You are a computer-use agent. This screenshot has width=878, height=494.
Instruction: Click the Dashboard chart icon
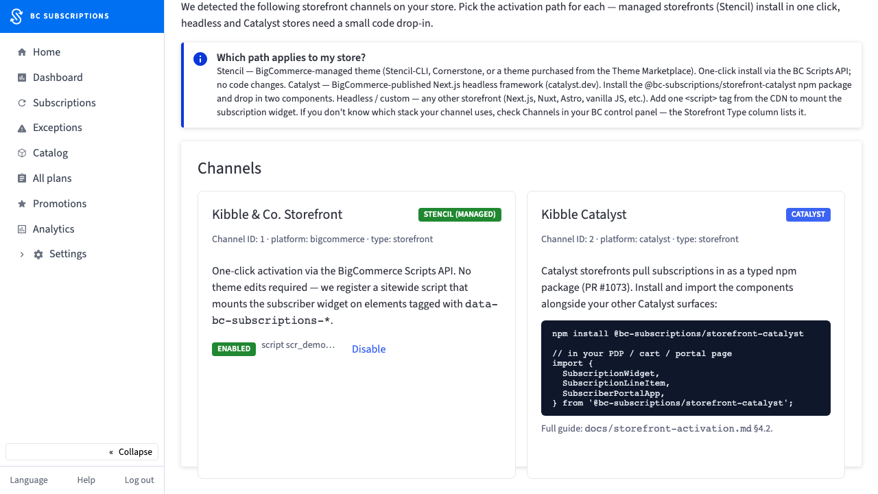click(22, 78)
